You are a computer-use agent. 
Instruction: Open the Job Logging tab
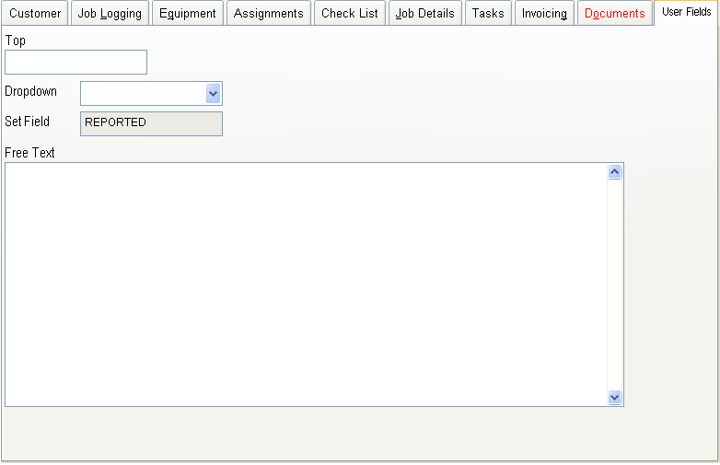[x=110, y=14]
